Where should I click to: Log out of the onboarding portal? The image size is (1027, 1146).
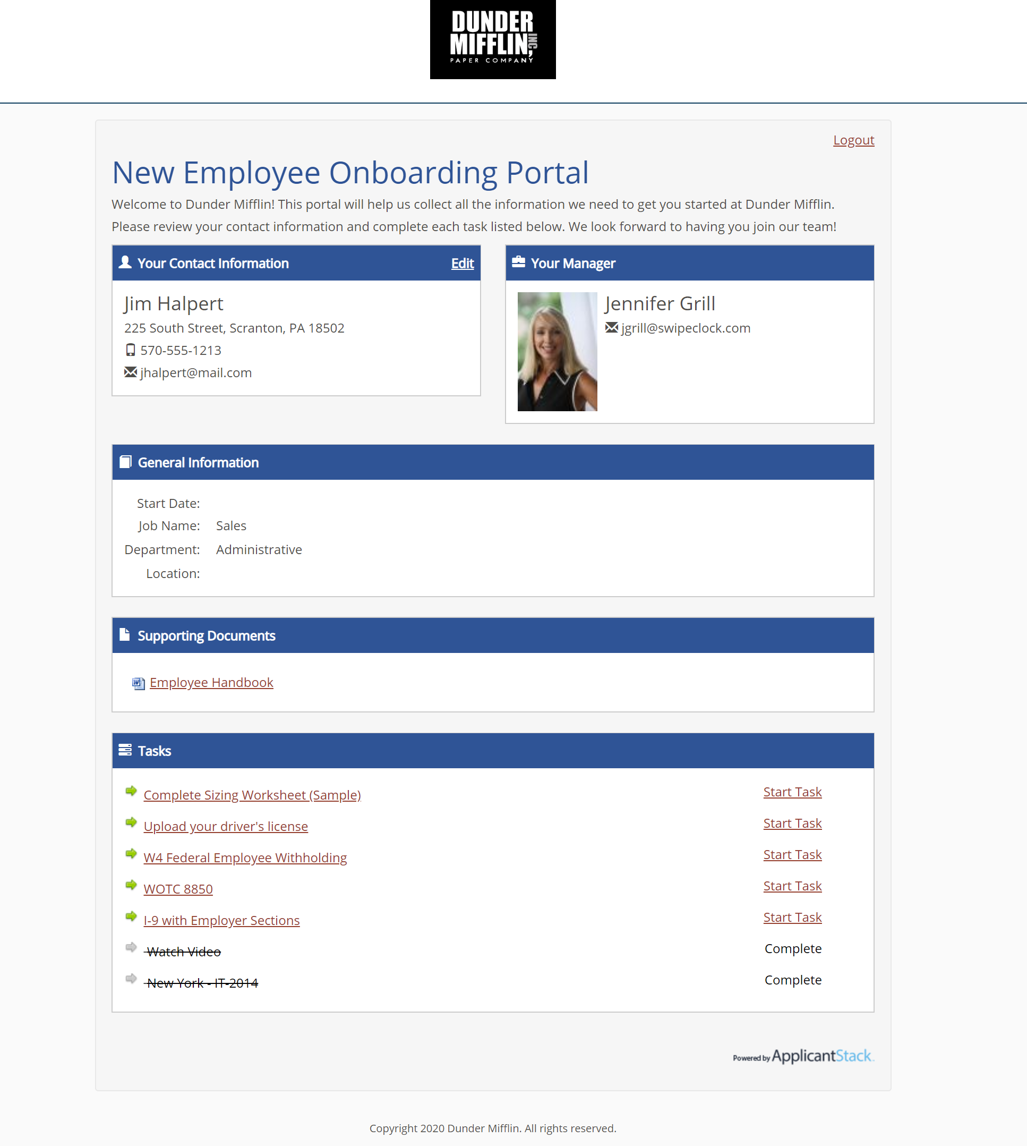853,140
